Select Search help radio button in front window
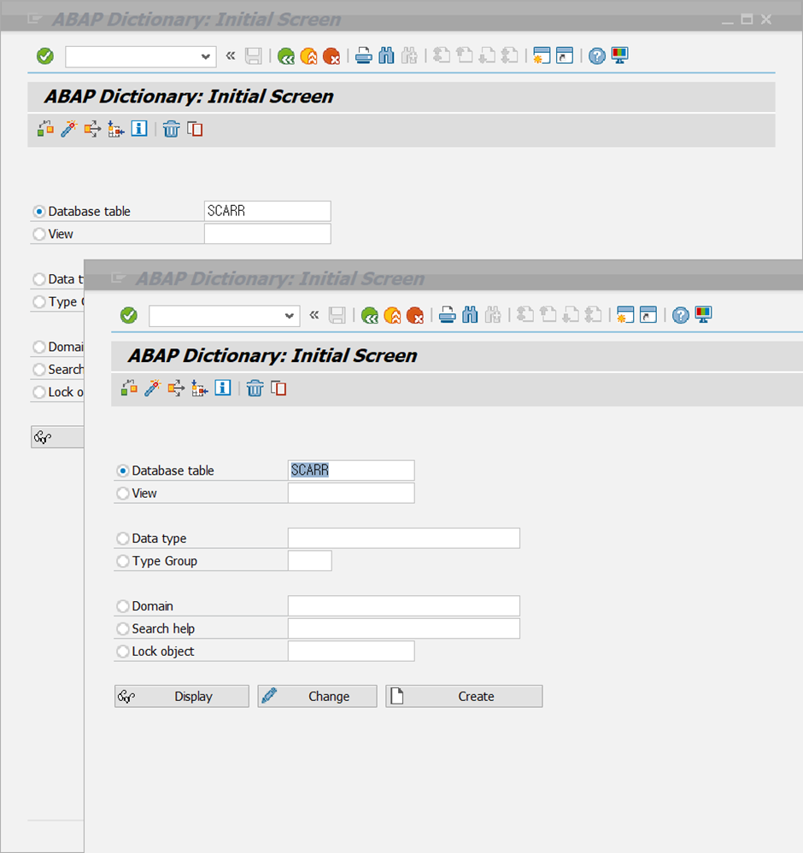This screenshot has width=803, height=853. click(x=123, y=629)
